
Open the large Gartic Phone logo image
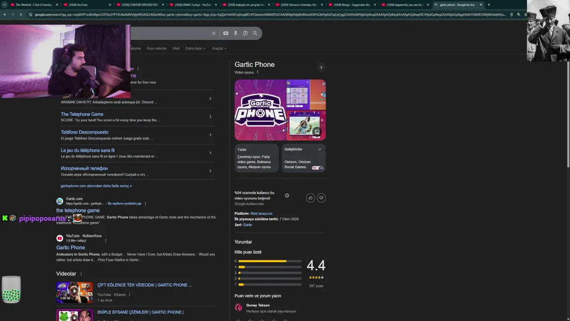260,110
